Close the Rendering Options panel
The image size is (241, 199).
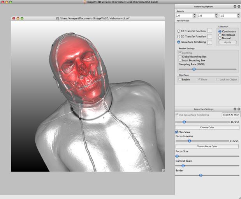coord(238,7)
